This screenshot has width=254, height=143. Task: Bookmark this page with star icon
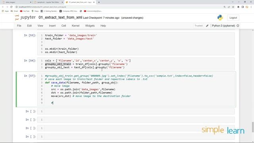click(233, 7)
